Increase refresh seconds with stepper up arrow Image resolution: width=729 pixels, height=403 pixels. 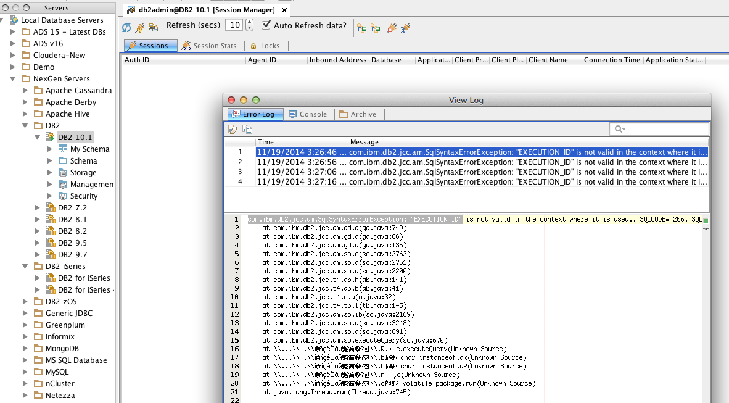[x=249, y=22]
